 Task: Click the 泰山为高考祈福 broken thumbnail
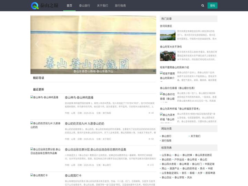(167, 117)
